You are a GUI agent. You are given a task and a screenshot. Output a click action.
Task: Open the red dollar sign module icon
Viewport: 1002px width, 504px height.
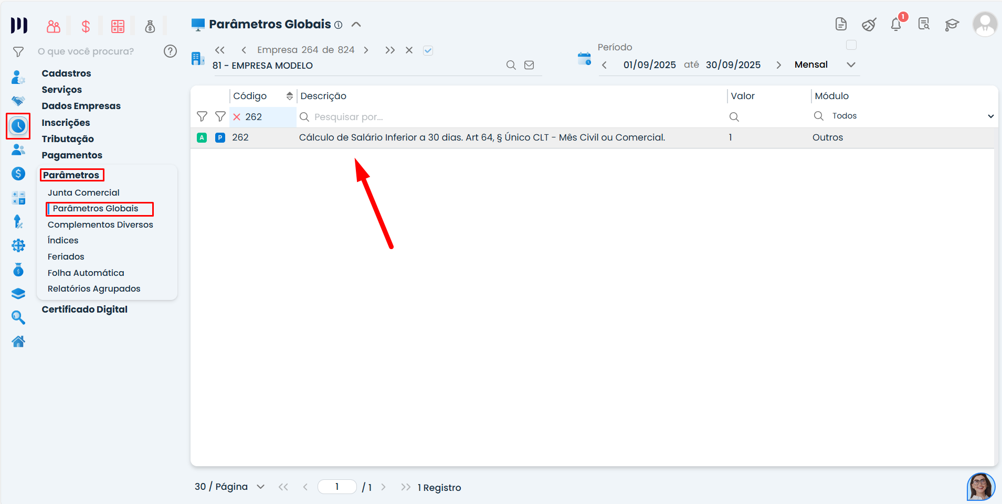pyautogui.click(x=86, y=26)
